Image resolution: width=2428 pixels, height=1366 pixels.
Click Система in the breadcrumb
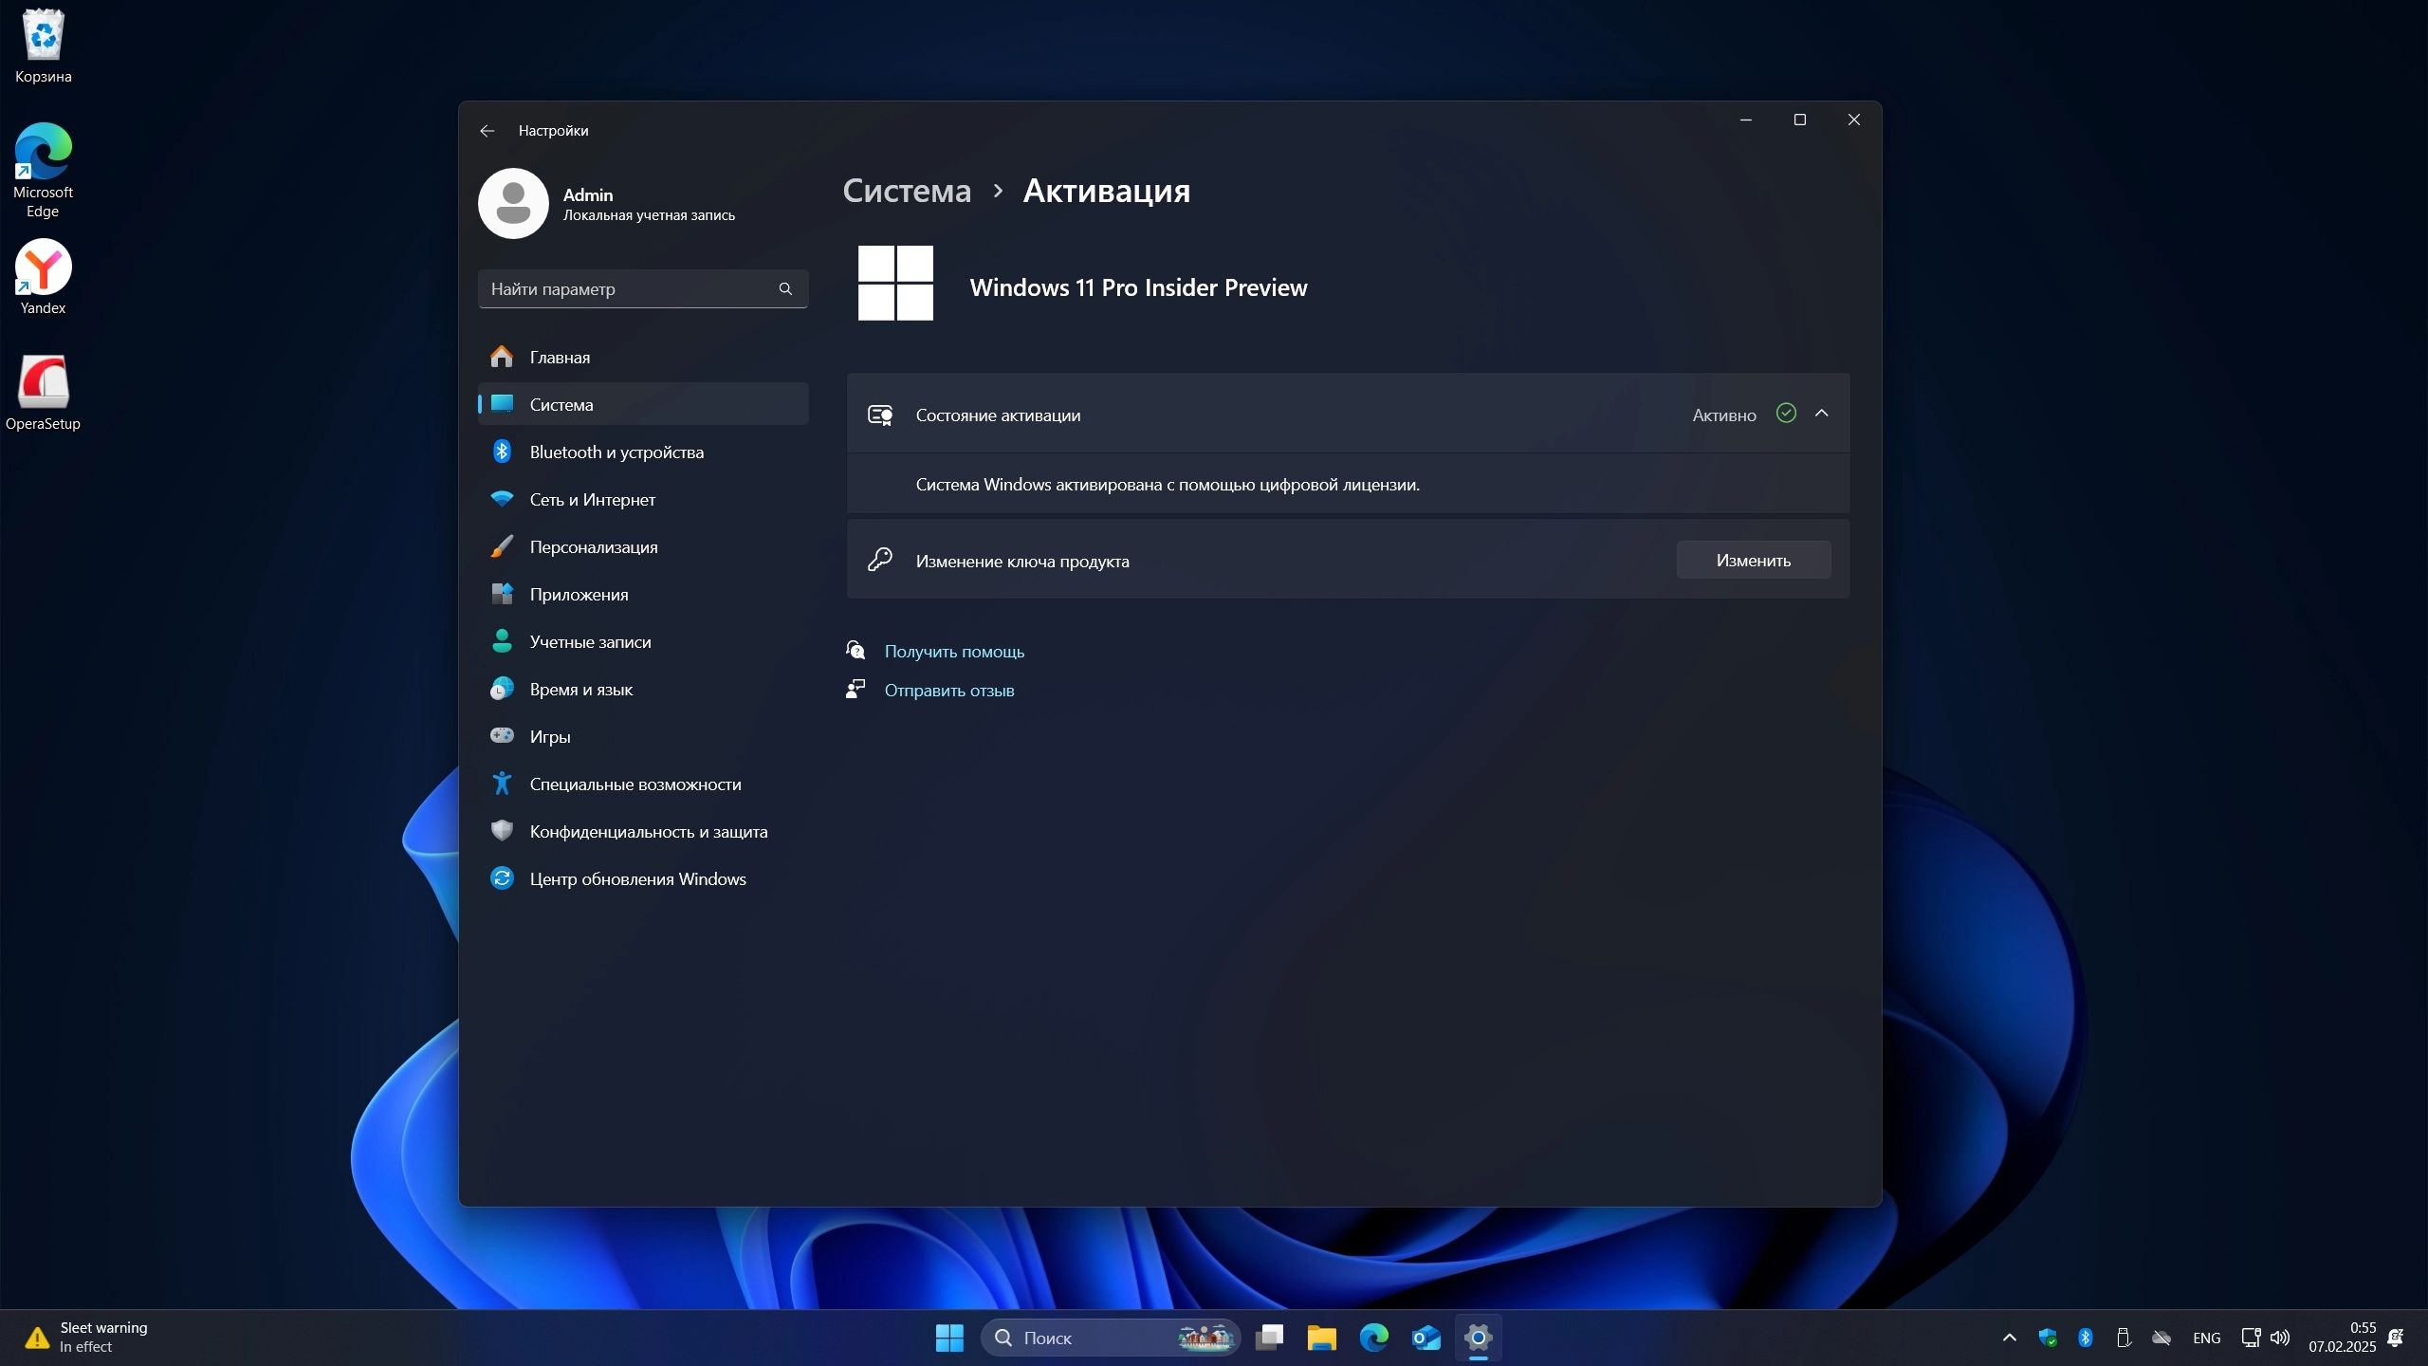(x=907, y=191)
